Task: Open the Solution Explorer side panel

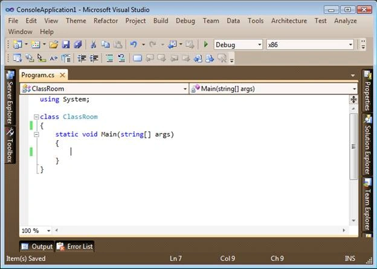Action: [367, 144]
